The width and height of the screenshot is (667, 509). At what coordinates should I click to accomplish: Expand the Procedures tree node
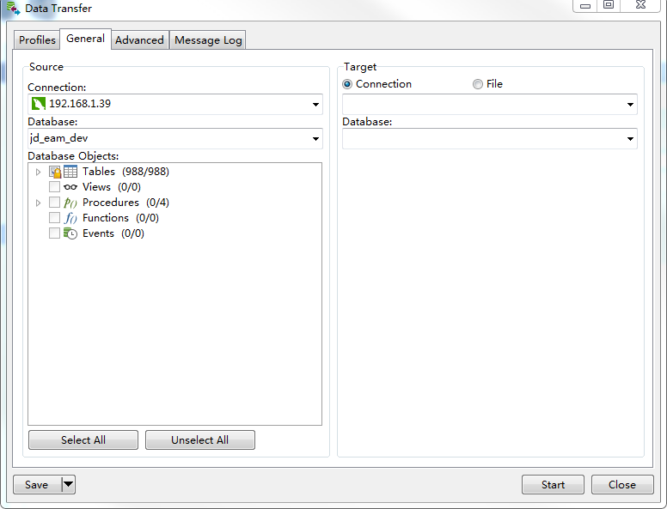[39, 203]
